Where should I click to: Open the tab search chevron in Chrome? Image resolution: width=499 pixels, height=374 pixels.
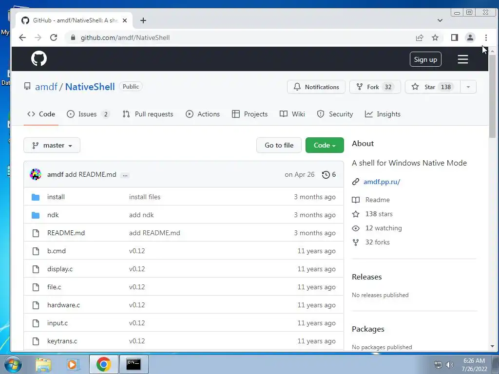[440, 20]
